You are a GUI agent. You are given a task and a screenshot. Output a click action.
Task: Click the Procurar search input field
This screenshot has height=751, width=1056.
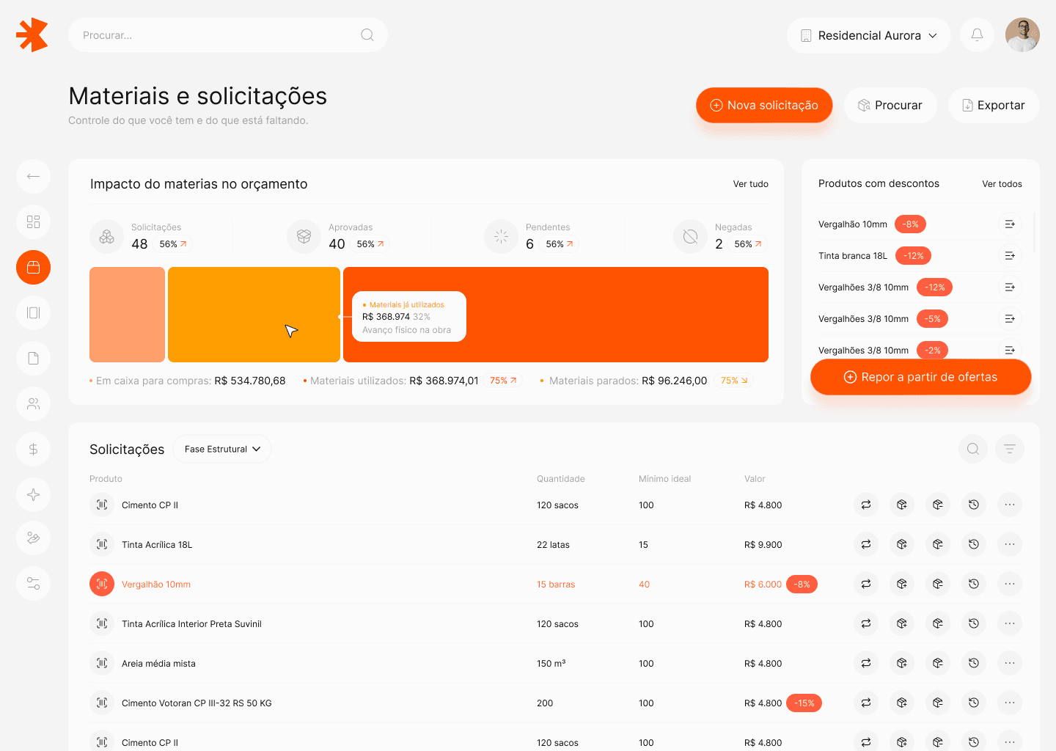[228, 35]
